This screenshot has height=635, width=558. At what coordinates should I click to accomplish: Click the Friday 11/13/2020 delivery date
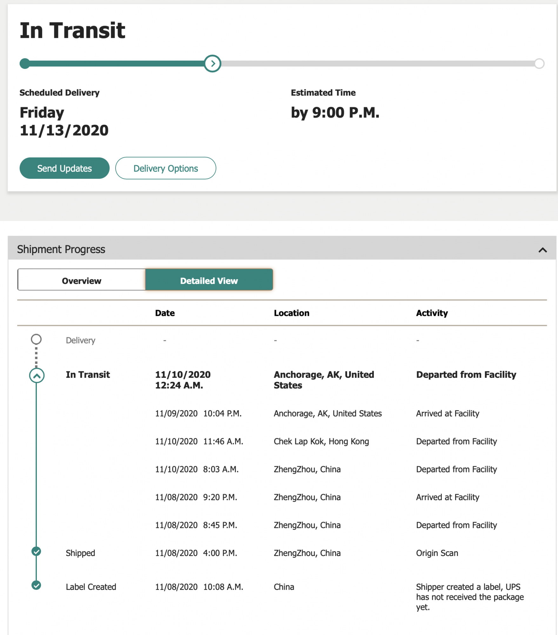coord(64,121)
